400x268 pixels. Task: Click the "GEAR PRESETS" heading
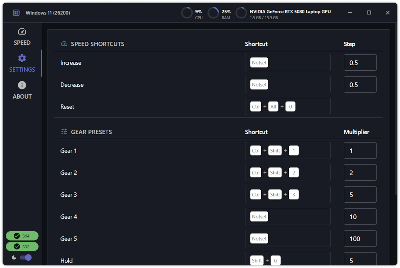point(91,132)
